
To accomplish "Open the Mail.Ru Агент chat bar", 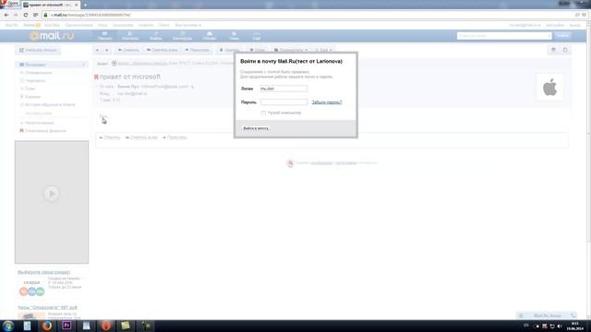I will coord(547,315).
